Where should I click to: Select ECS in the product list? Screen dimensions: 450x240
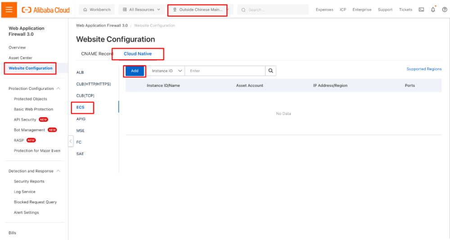click(x=81, y=107)
